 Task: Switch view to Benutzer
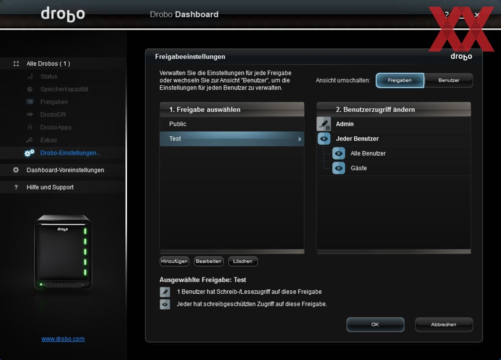coord(449,80)
